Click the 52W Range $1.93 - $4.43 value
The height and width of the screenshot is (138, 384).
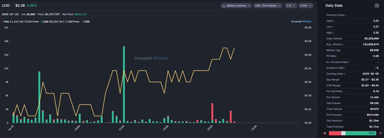(371, 85)
